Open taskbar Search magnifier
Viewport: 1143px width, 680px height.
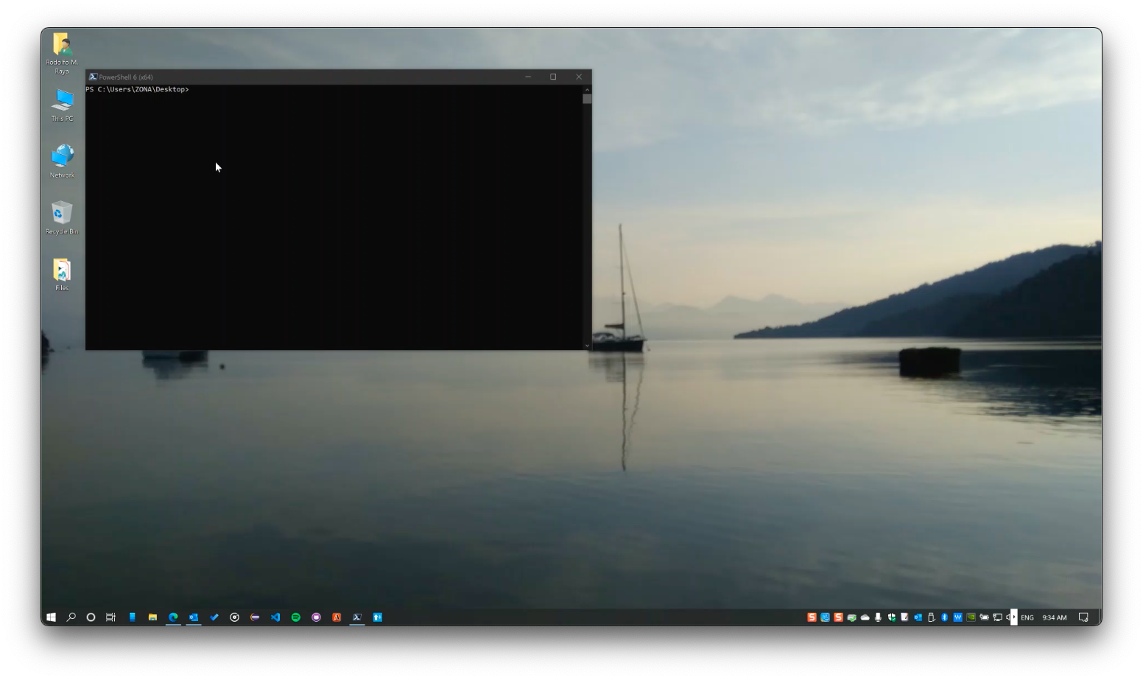coord(71,617)
